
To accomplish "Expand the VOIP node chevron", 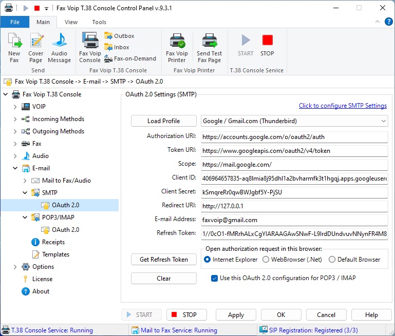I will (15, 107).
